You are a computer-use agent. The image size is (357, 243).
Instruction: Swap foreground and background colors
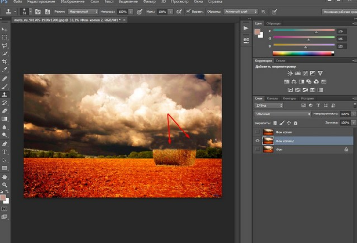7,191
